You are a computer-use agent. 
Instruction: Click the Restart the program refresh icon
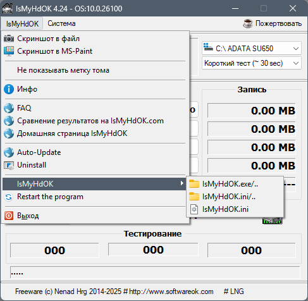[x=9, y=197]
